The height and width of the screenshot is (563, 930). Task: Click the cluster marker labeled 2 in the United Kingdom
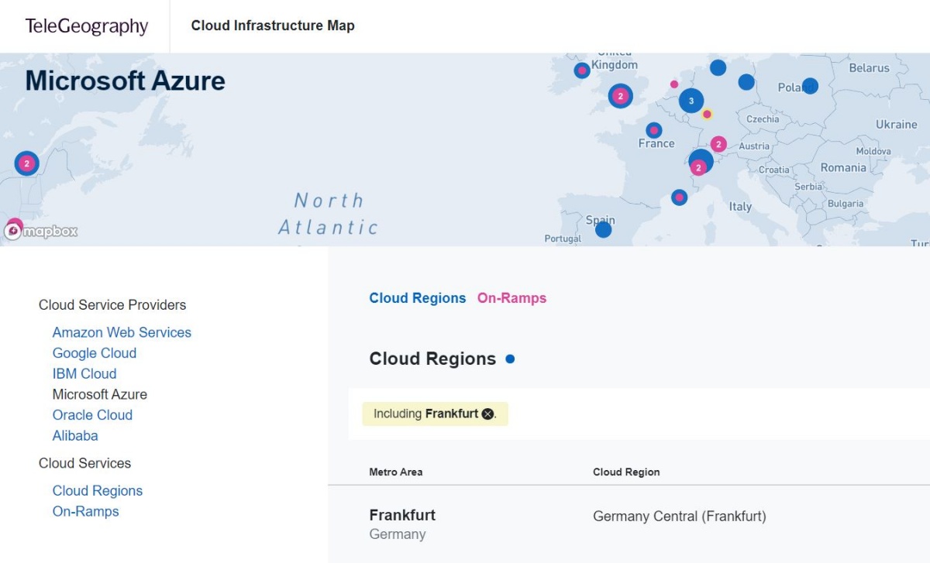click(x=620, y=96)
